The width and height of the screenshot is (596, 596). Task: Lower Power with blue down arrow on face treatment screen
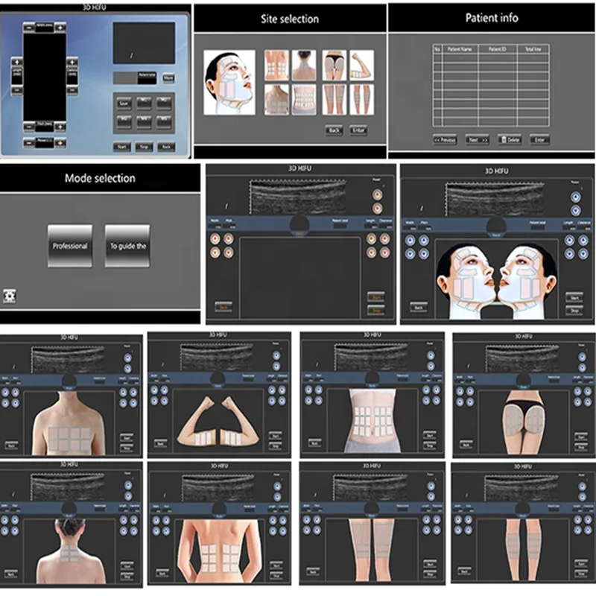[x=575, y=210]
